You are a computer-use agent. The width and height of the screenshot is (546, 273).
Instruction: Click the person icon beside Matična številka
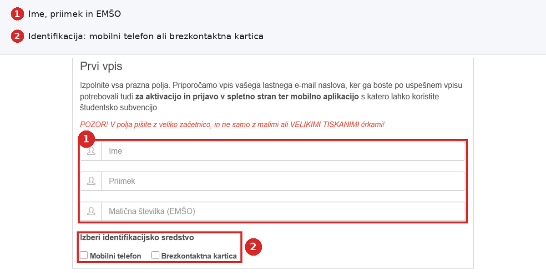point(91,211)
